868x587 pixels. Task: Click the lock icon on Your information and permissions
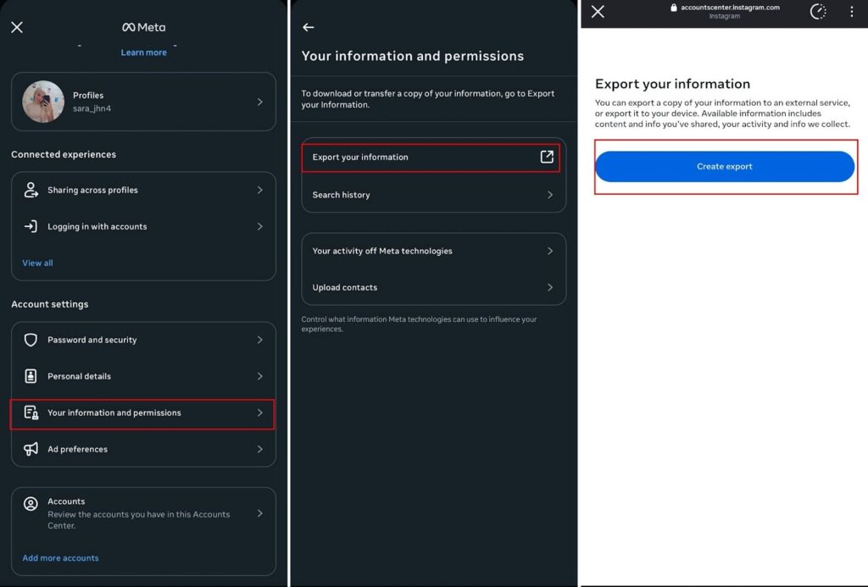tap(30, 413)
